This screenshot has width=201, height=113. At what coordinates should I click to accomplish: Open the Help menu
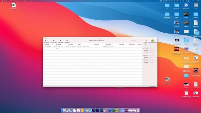tap(31, 1)
